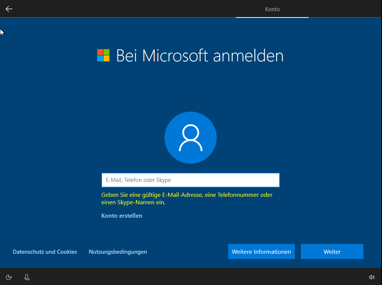Open the Ease of Access icon
Image resolution: width=382 pixels, height=285 pixels.
click(x=9, y=277)
